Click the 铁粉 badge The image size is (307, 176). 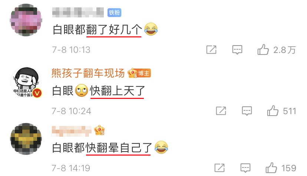114,13
